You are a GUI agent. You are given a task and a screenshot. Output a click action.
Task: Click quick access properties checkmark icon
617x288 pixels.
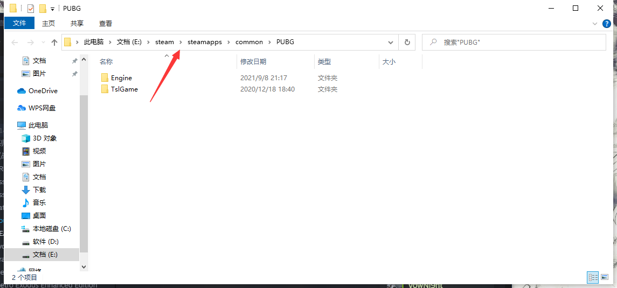[x=31, y=8]
